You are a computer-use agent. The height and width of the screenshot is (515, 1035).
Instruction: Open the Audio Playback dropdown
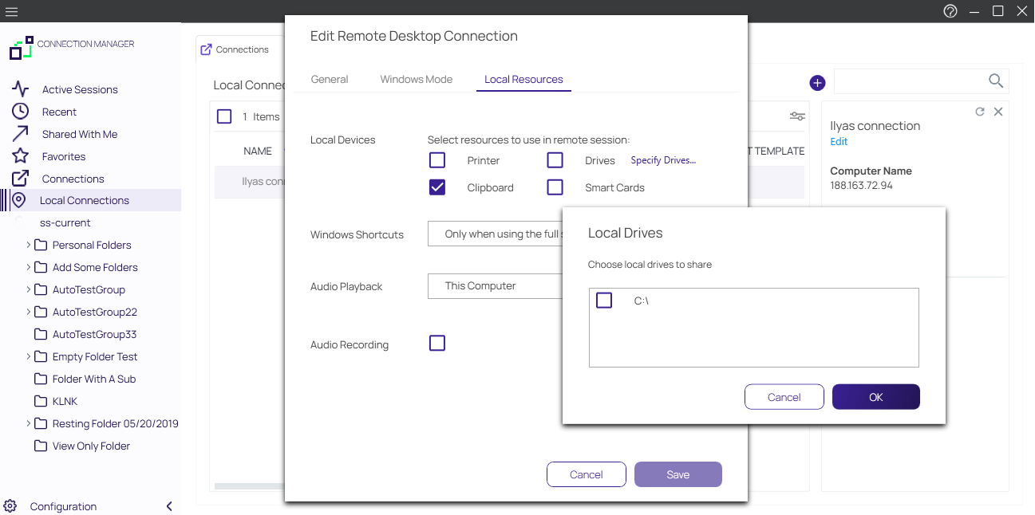pos(495,286)
